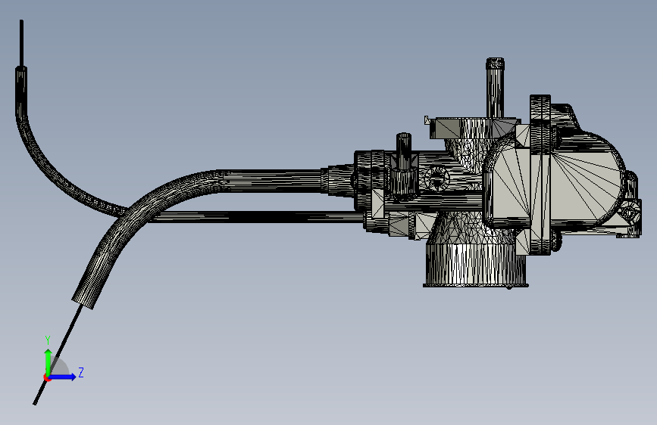Select the short knurled knob on the arm
The height and width of the screenshot is (425, 657).
(403, 165)
